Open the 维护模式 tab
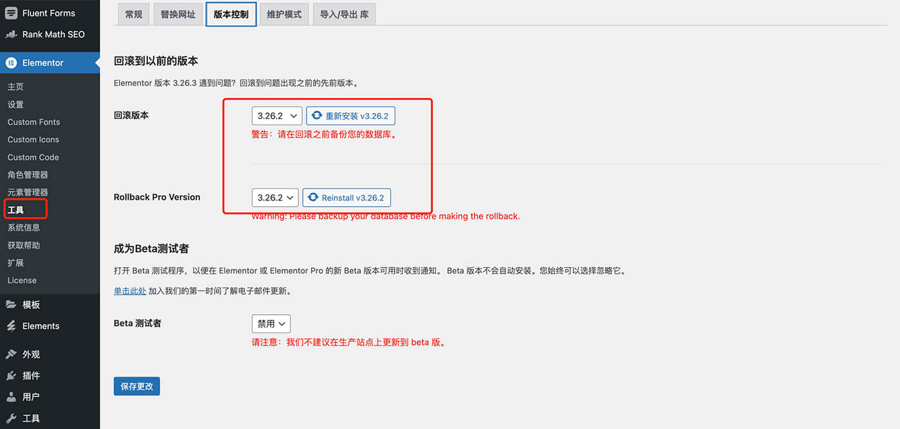900x429 pixels. click(x=284, y=14)
